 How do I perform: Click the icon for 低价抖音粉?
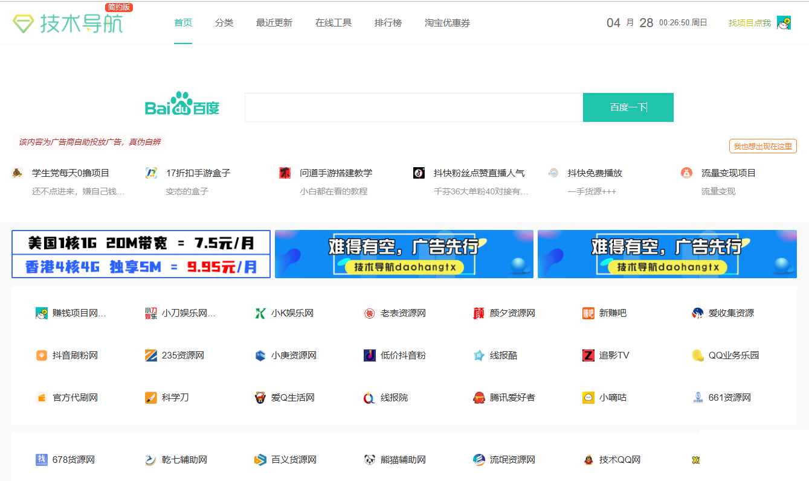[x=370, y=355]
